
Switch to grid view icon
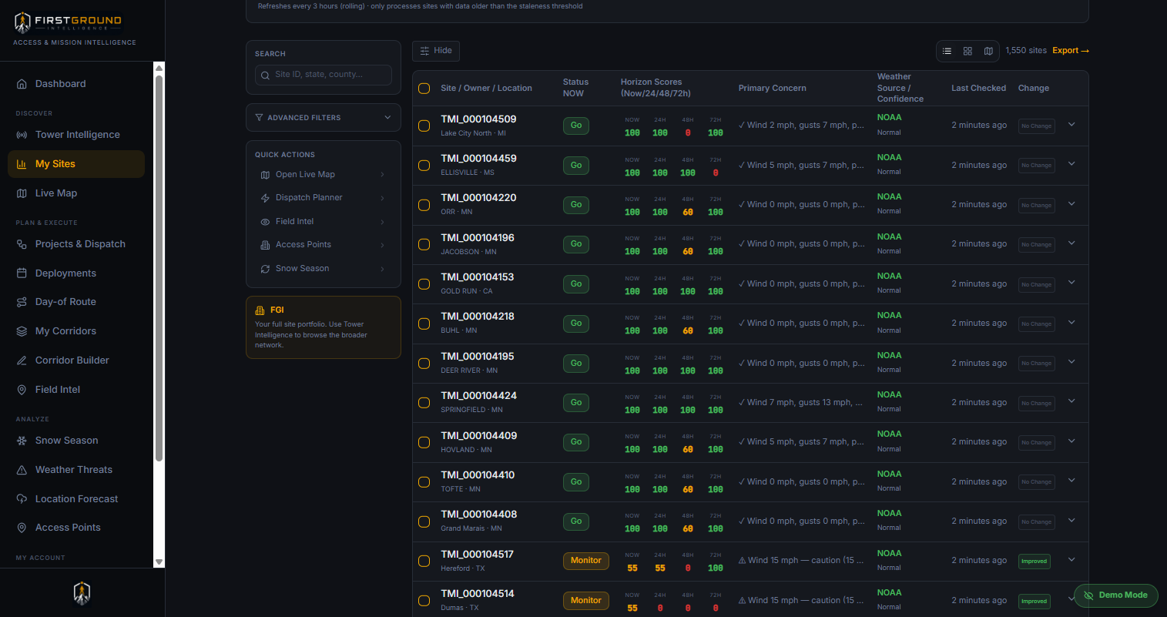coord(967,51)
